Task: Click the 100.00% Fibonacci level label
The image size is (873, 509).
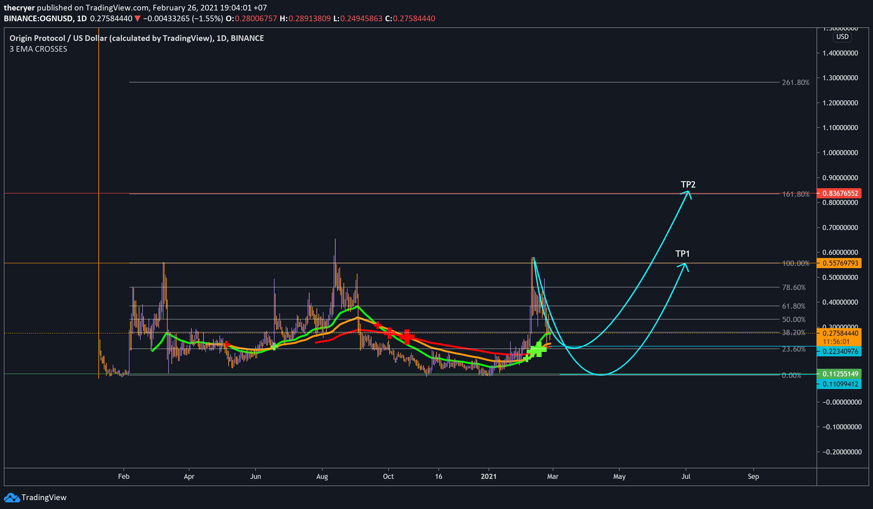Action: tap(796, 263)
